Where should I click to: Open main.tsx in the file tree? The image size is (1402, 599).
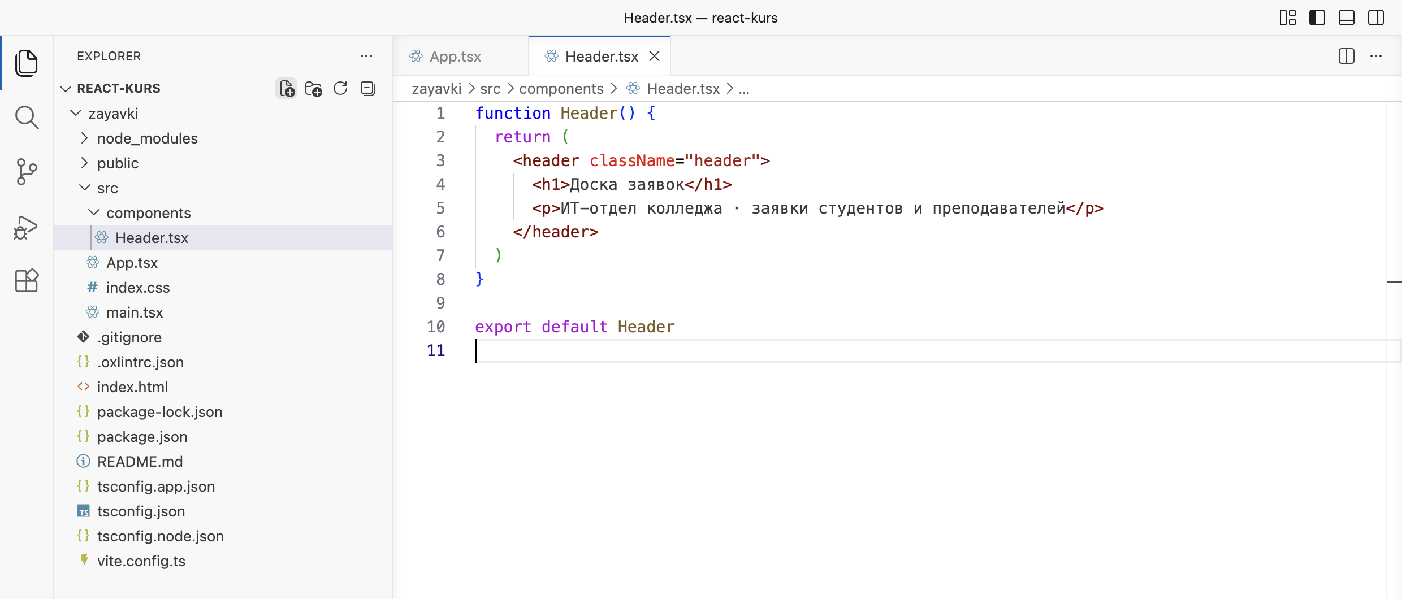click(x=223, y=312)
